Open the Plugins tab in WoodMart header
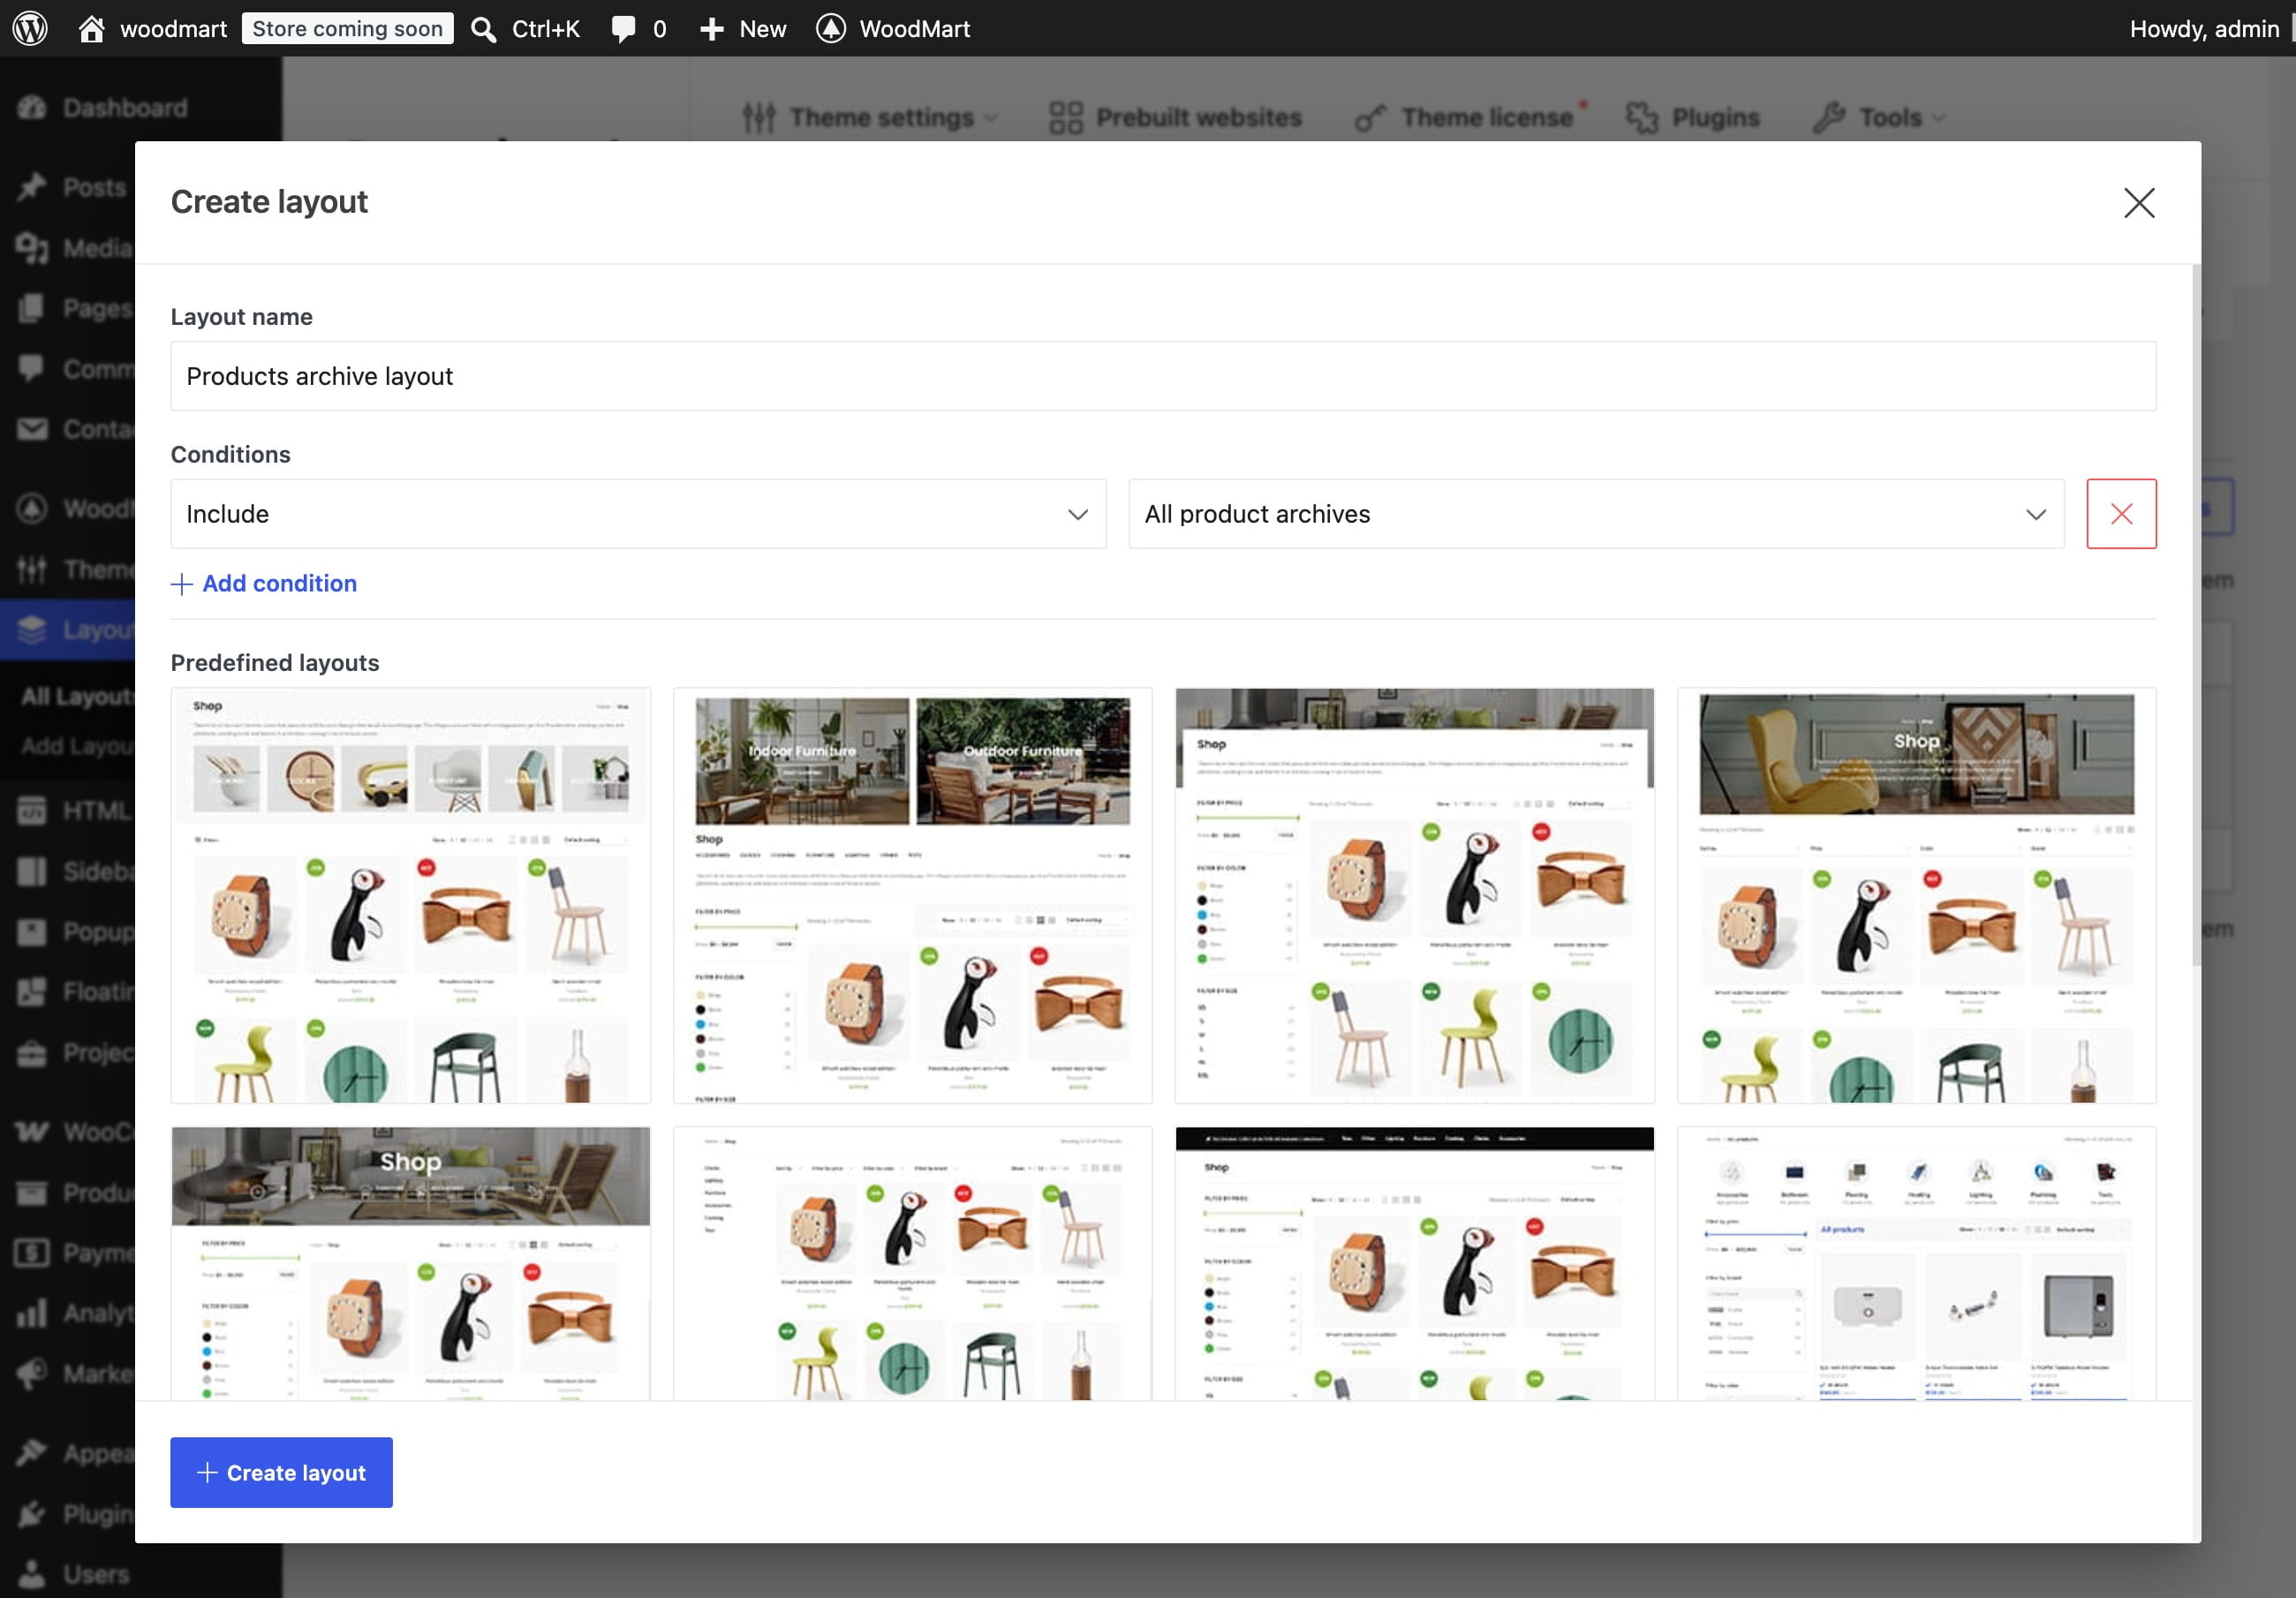 click(1692, 117)
